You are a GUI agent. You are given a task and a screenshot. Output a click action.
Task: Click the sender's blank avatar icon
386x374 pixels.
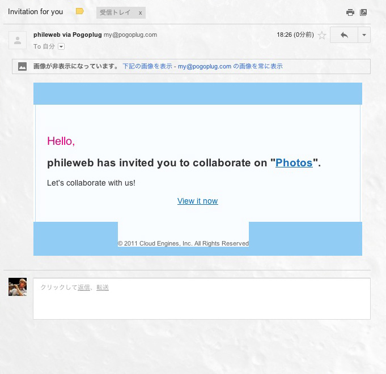coord(18,40)
